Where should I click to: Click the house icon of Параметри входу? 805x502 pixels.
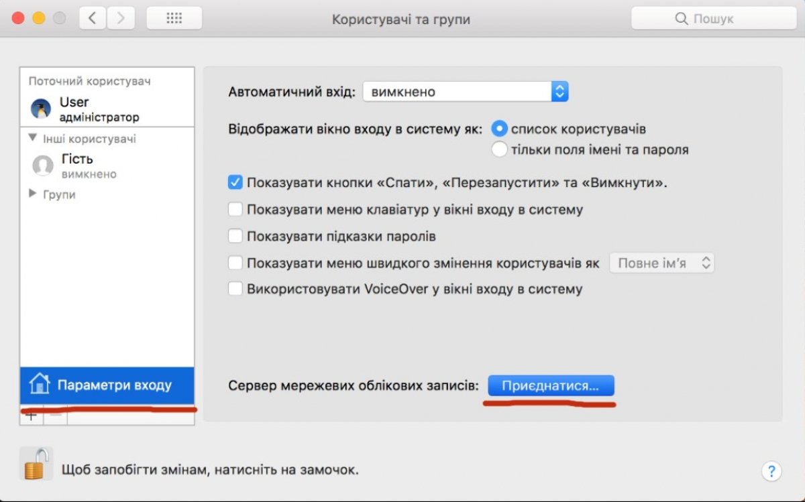[x=40, y=385]
